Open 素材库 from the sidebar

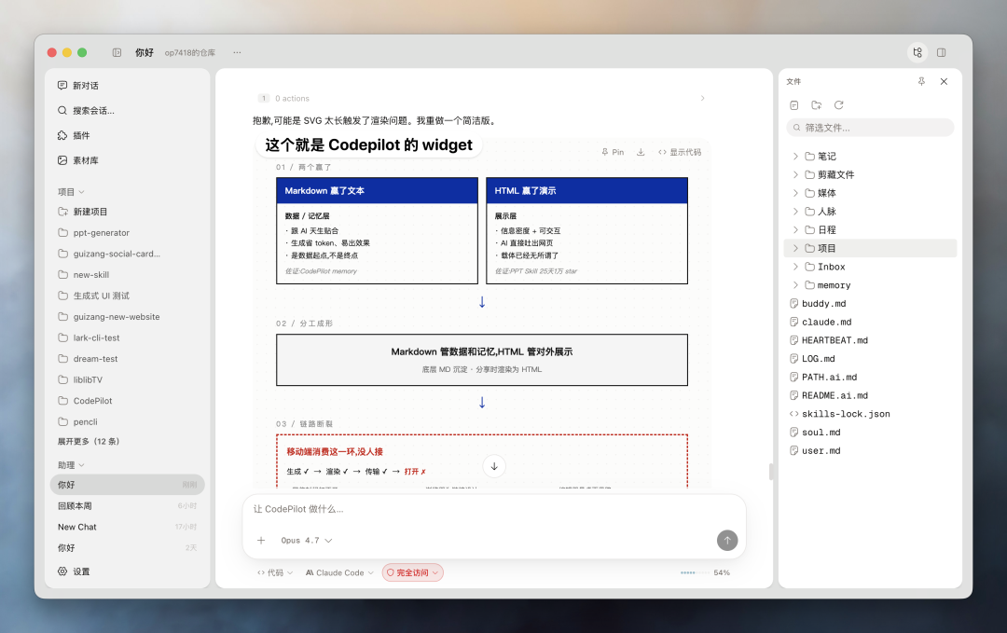(77, 160)
